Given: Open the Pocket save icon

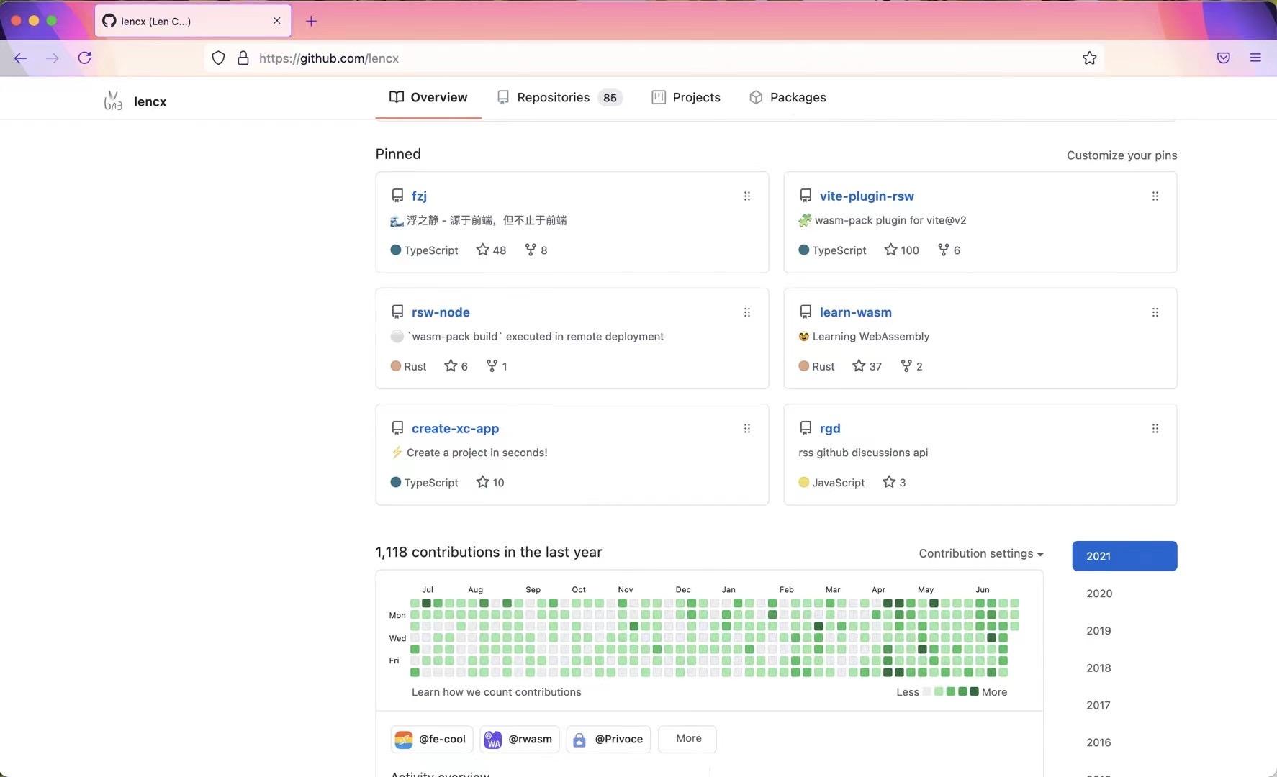Looking at the screenshot, I should click(x=1223, y=58).
